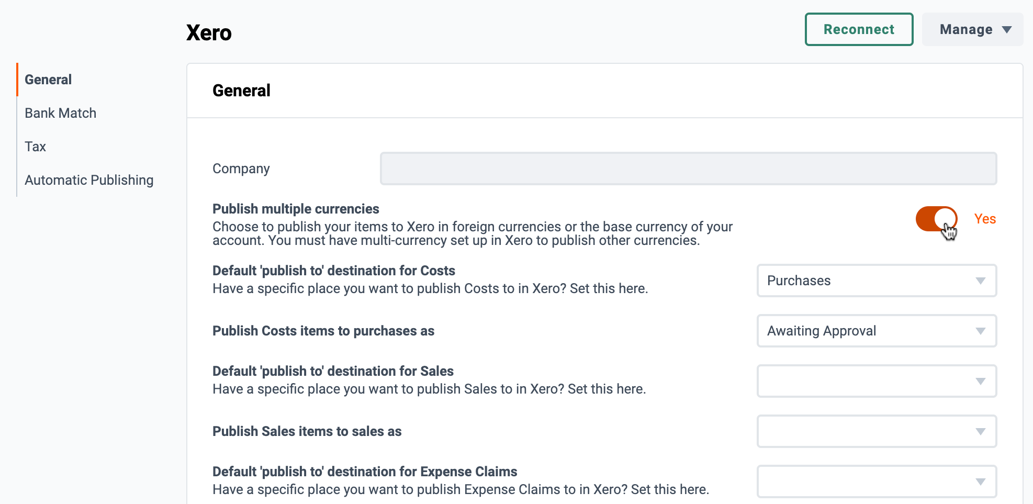The image size is (1033, 504).
Task: Open the Sales destination dropdown
Action: point(877,381)
